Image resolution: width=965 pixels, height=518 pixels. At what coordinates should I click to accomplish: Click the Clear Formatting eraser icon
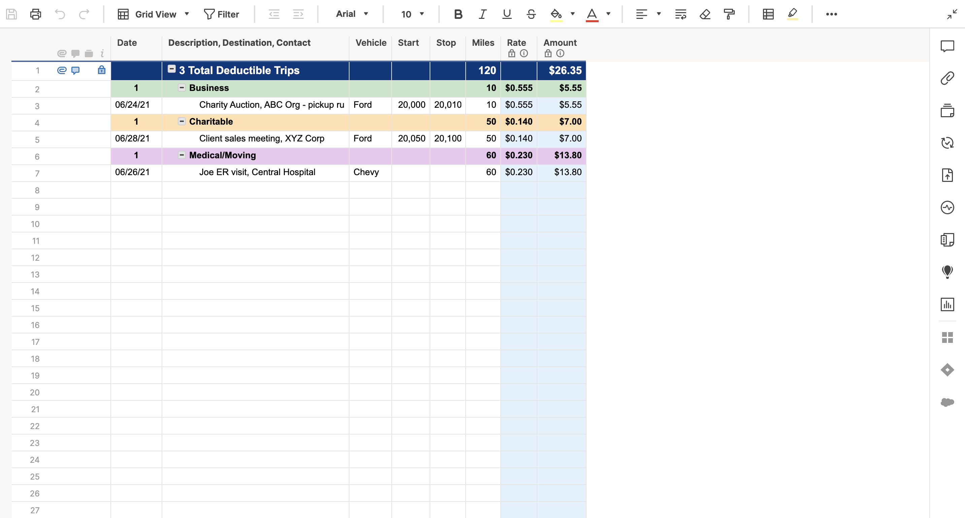click(705, 14)
